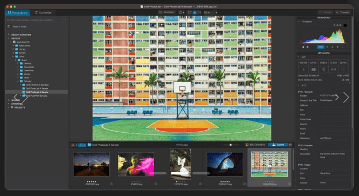Show only the B channel in the histogram
The width and height of the screenshot is (359, 196).
[x=337, y=47]
